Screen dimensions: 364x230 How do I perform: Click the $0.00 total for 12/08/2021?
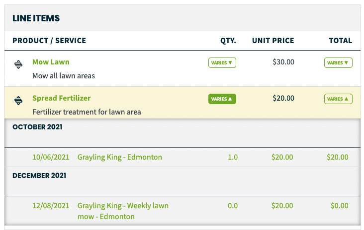click(340, 206)
